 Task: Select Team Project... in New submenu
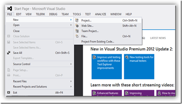(108, 31)
